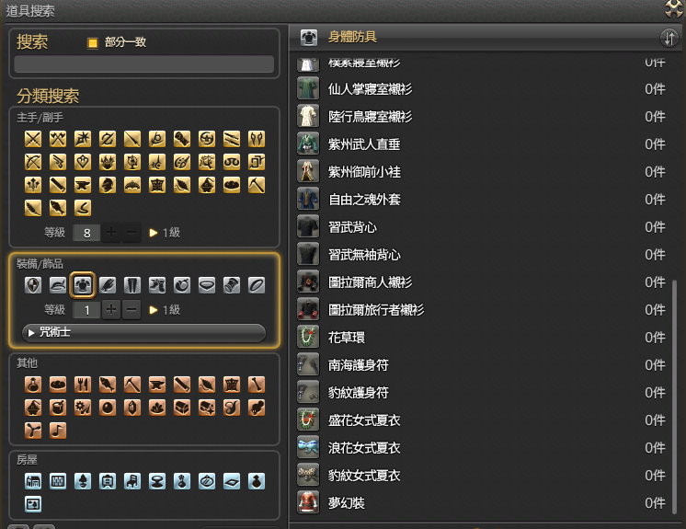The image size is (686, 529).
Task: Select the rug flooring housing category
Action: pos(232,481)
